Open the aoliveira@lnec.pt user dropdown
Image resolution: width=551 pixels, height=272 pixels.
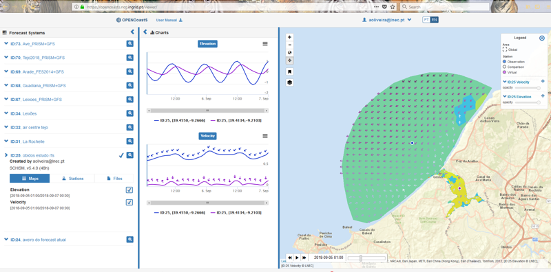pyautogui.click(x=386, y=20)
